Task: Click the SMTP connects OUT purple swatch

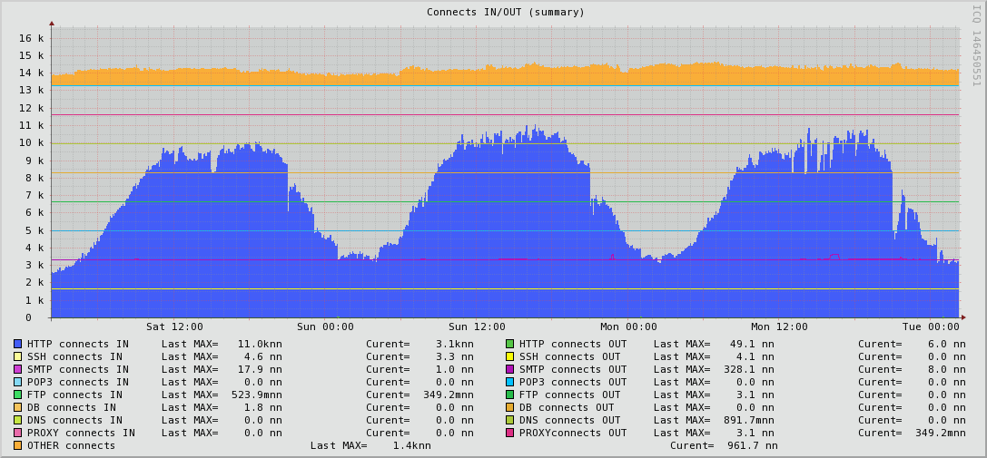Action: (509, 369)
